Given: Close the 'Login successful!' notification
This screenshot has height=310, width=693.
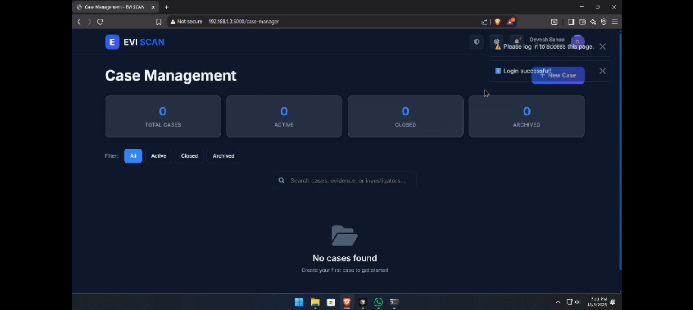Looking at the screenshot, I should tap(602, 71).
